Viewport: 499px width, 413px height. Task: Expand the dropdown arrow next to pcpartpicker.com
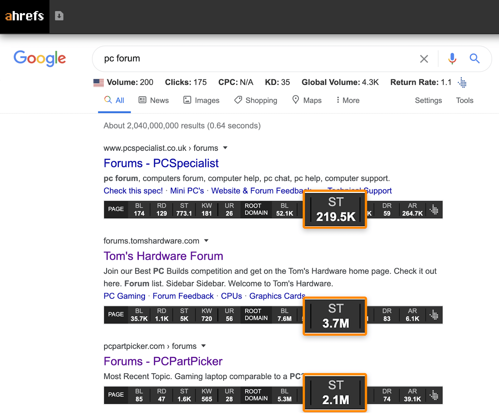pos(203,346)
